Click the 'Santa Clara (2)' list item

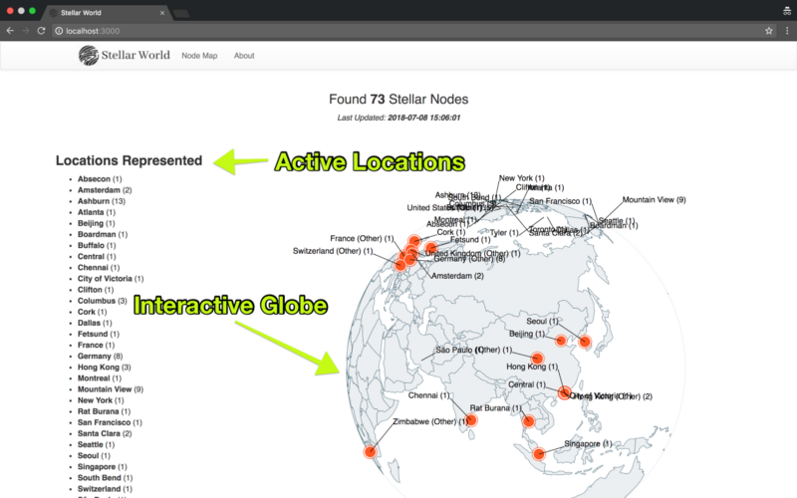pos(105,434)
